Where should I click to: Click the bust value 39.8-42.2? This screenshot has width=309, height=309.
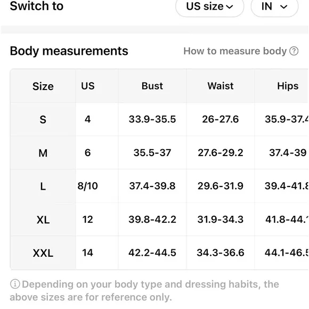click(x=152, y=219)
